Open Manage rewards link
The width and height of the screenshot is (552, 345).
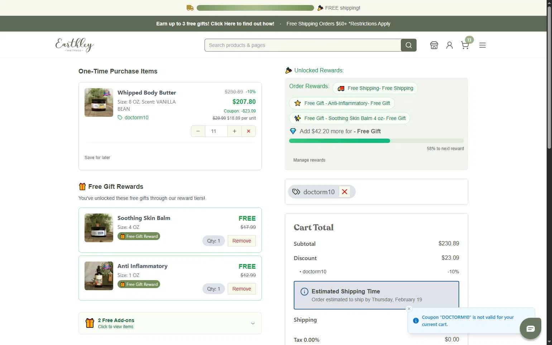(309, 160)
